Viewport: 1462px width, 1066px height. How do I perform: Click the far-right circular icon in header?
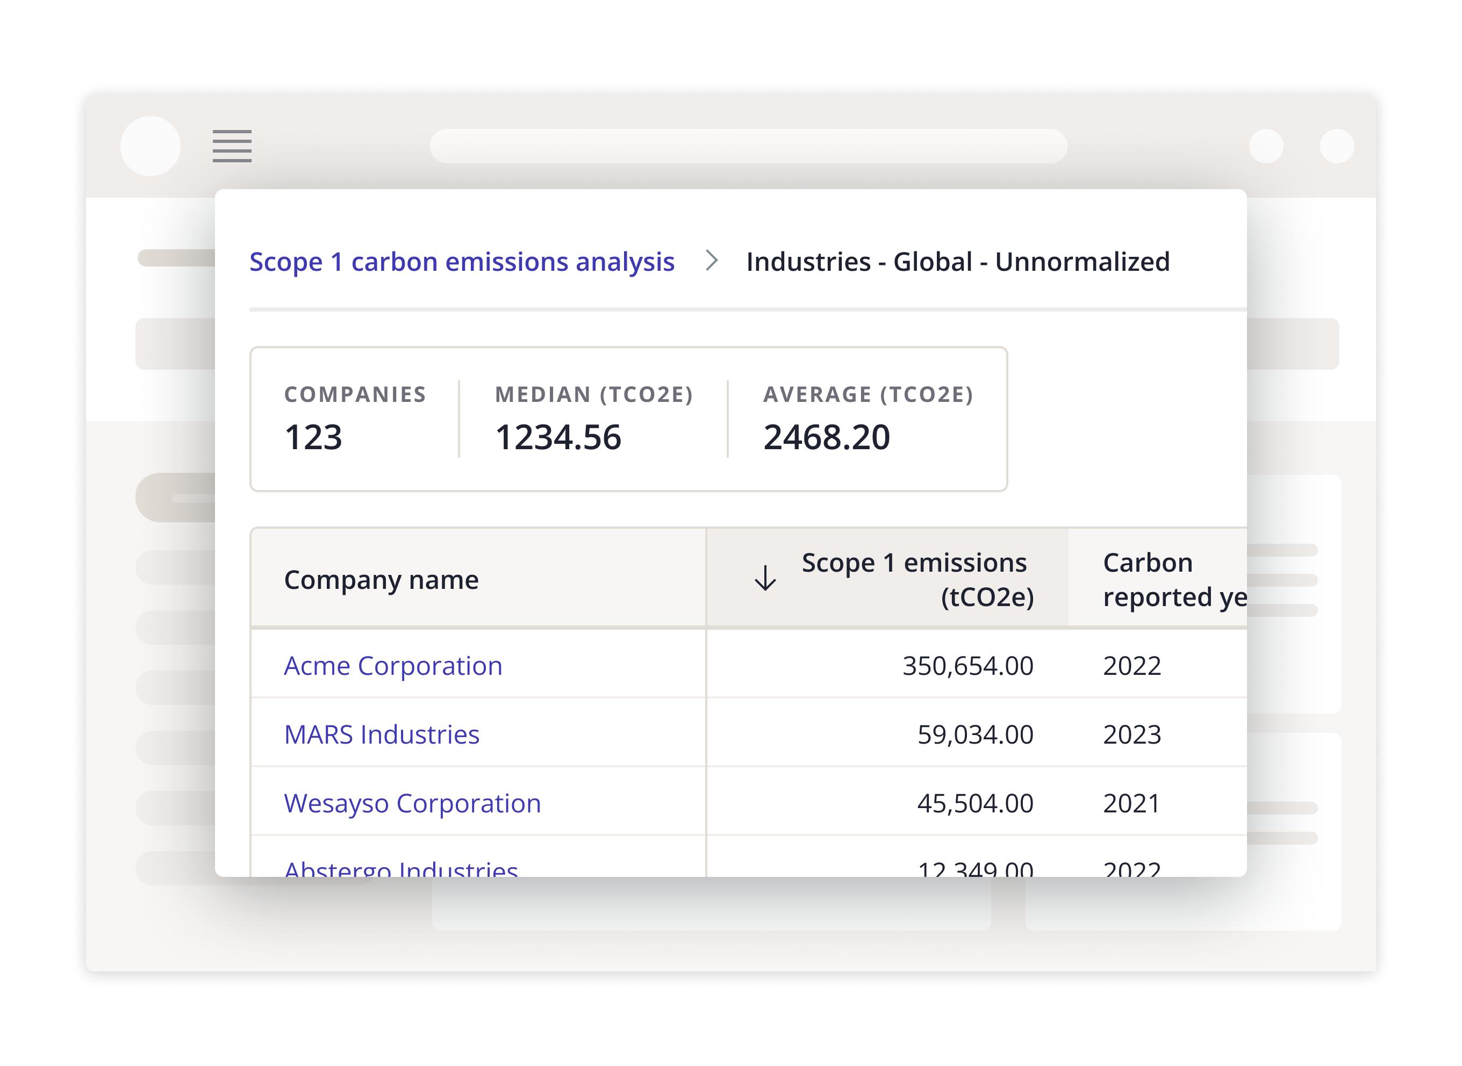[1337, 146]
